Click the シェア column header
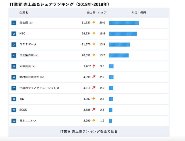The image size is (185, 141). (x=102, y=13)
